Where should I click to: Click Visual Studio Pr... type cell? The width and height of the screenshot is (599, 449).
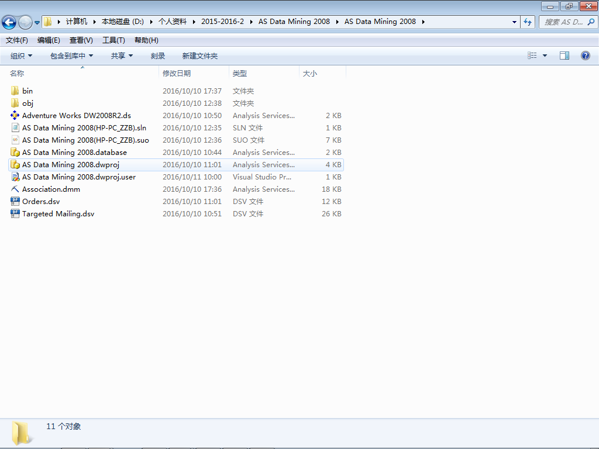coord(262,177)
